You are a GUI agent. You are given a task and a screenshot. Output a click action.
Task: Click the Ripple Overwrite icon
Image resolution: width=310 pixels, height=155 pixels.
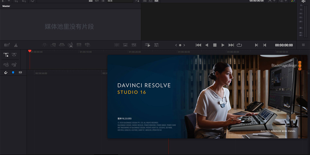pyautogui.click(x=62, y=45)
